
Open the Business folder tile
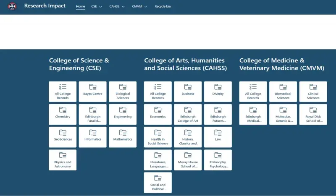point(188,91)
